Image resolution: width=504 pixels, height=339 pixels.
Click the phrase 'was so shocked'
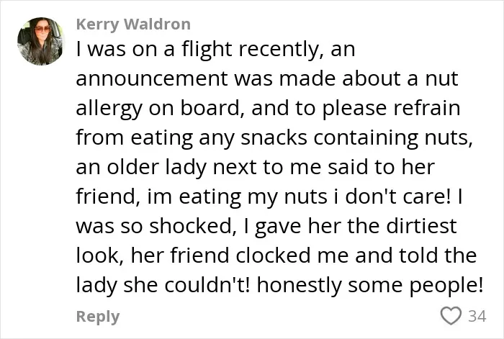pyautogui.click(x=153, y=227)
